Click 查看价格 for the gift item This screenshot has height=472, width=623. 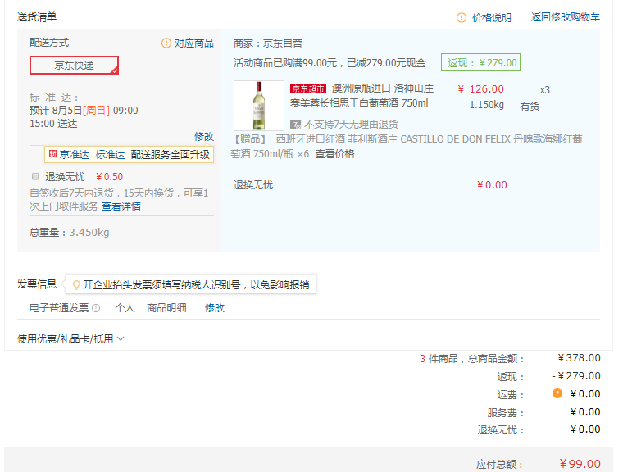[334, 154]
